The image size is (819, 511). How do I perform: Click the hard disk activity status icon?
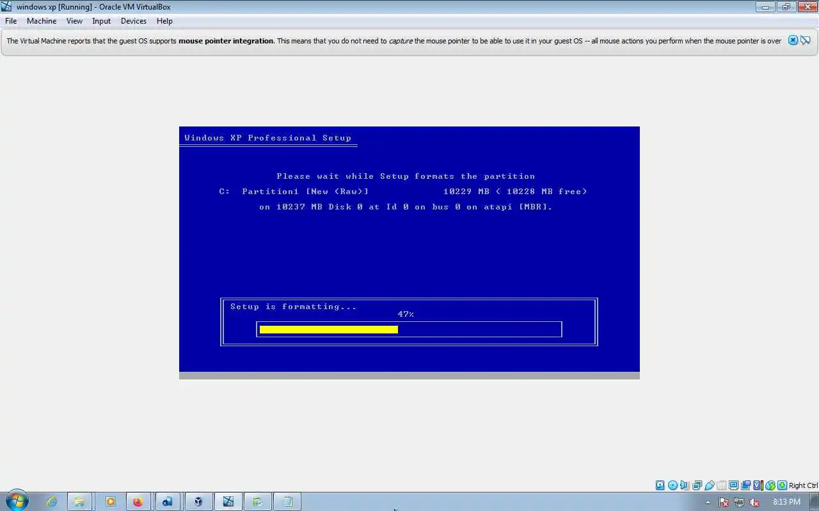pyautogui.click(x=660, y=485)
